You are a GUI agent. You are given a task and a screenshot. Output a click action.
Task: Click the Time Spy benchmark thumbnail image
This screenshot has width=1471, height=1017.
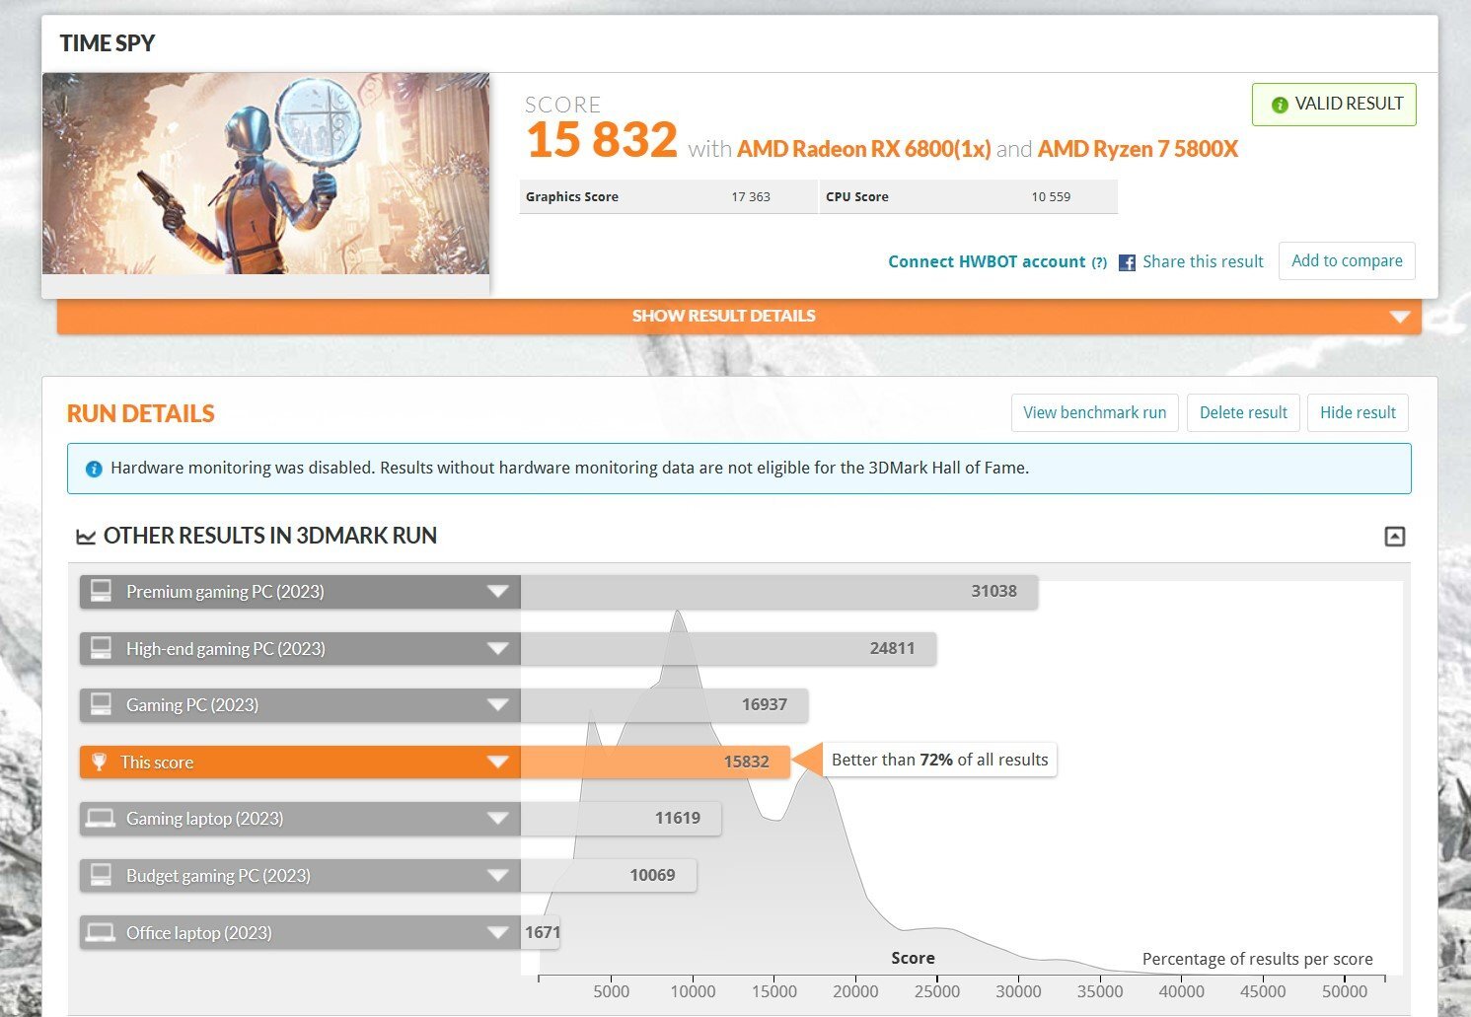[x=265, y=174]
